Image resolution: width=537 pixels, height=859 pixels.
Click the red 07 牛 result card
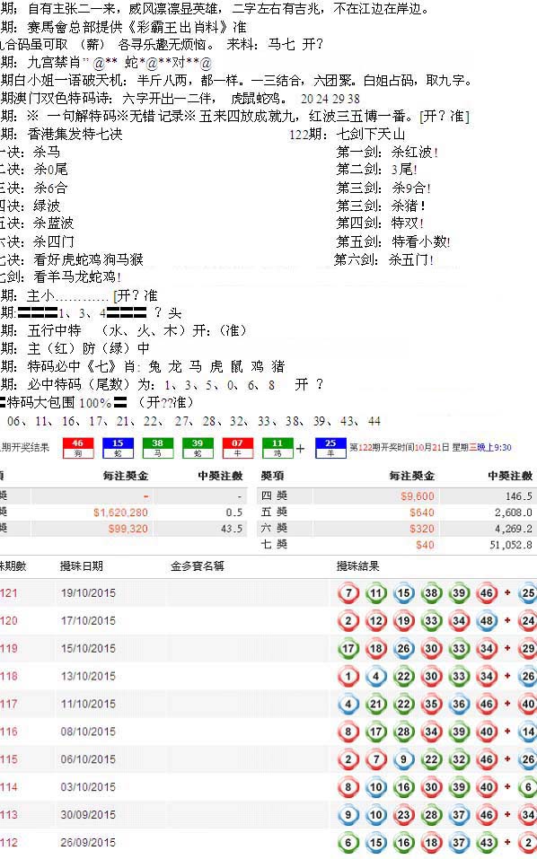coord(237,448)
